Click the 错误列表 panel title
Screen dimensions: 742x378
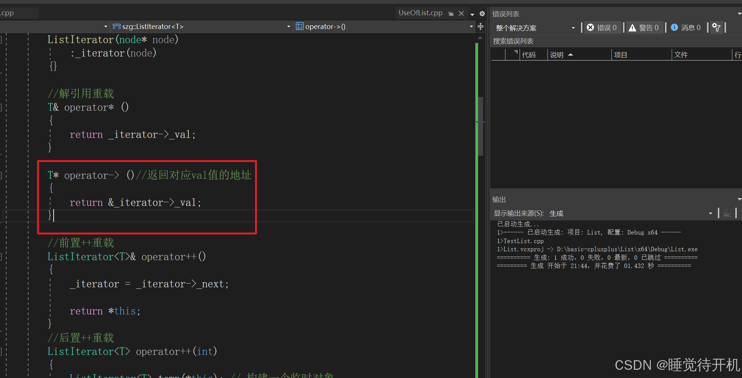pos(505,14)
